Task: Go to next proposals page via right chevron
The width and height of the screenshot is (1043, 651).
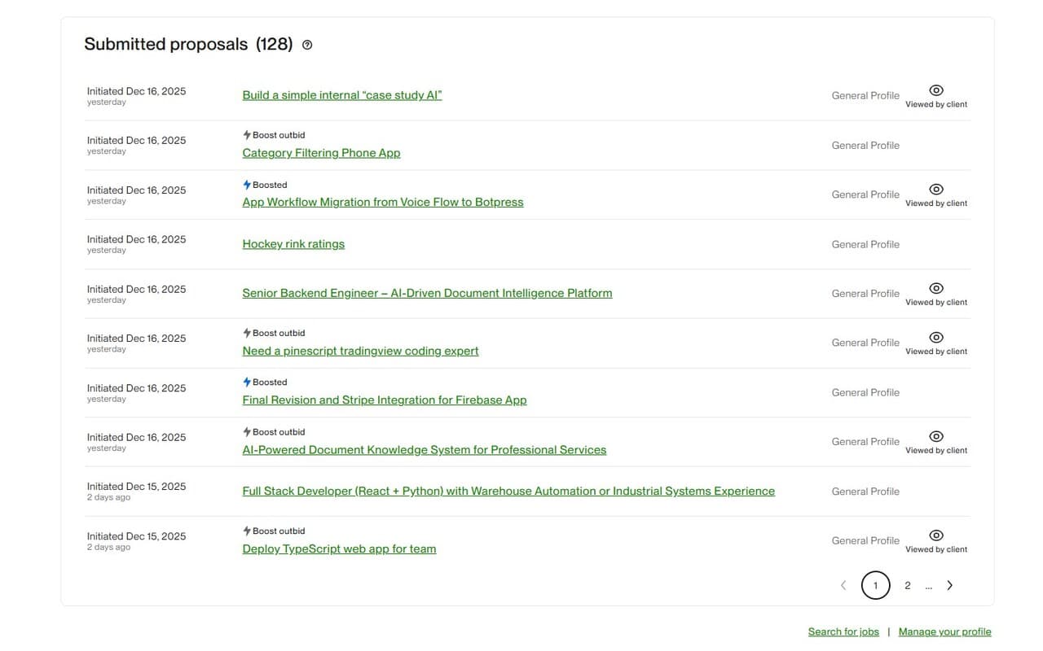Action: pyautogui.click(x=949, y=584)
